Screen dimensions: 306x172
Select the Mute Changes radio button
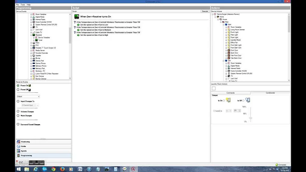point(18,115)
